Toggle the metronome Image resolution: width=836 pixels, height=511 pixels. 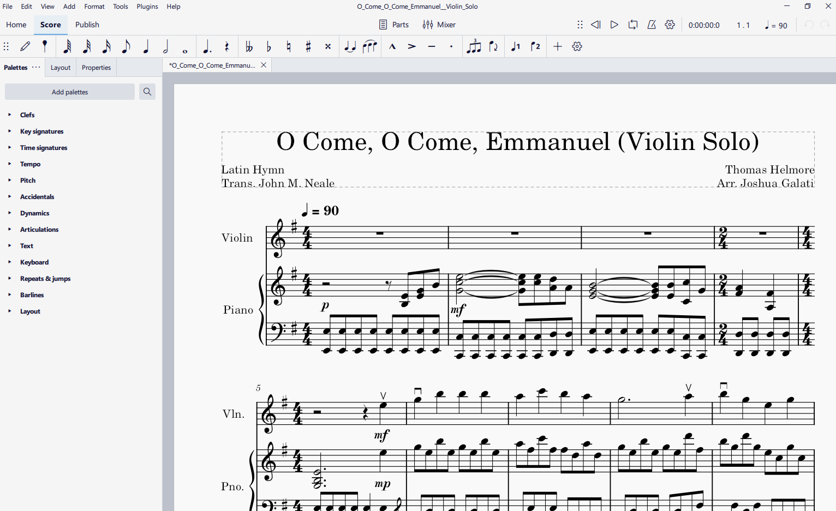point(652,25)
